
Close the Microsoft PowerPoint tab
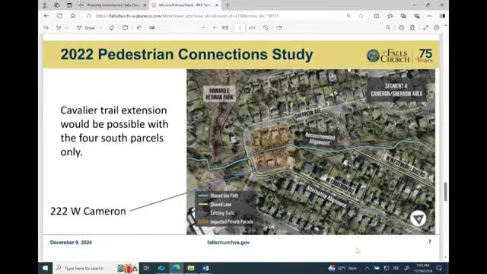pos(216,5)
